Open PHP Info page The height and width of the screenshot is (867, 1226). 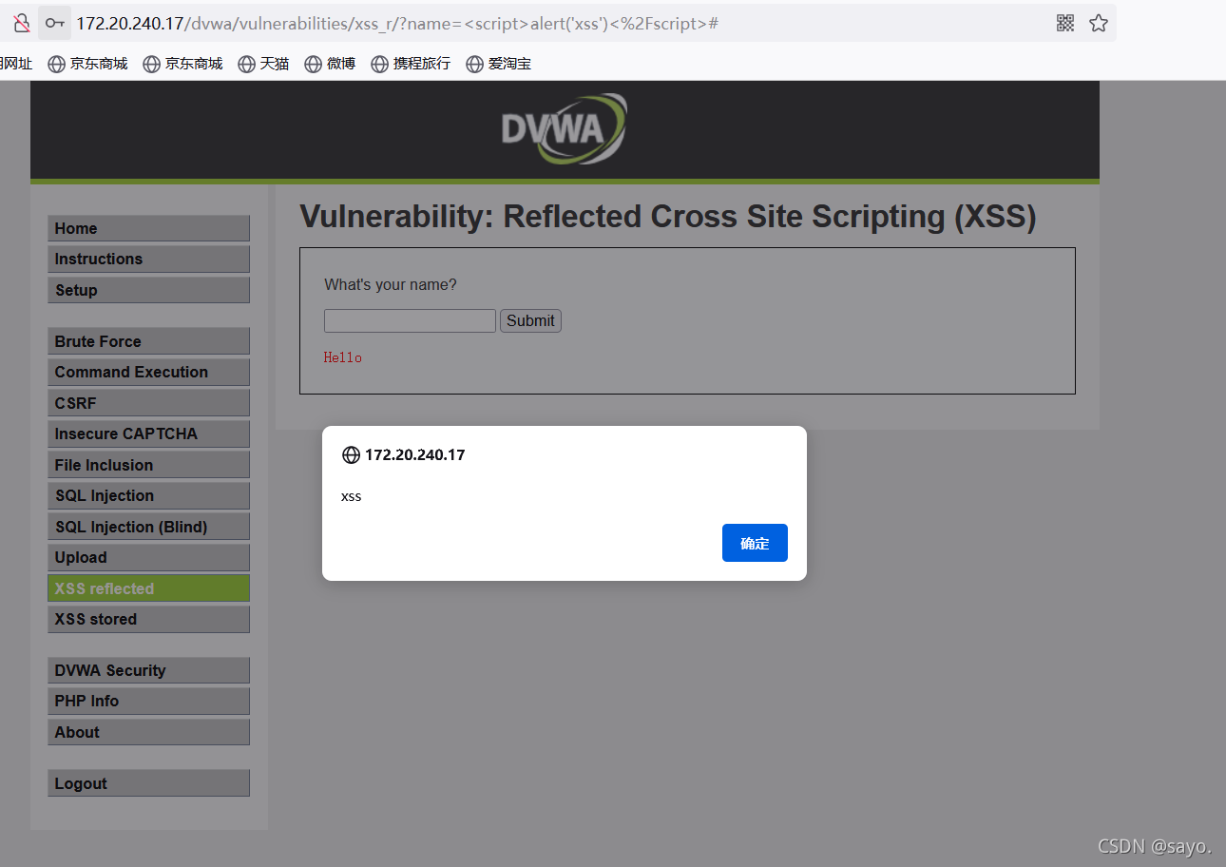(x=148, y=701)
